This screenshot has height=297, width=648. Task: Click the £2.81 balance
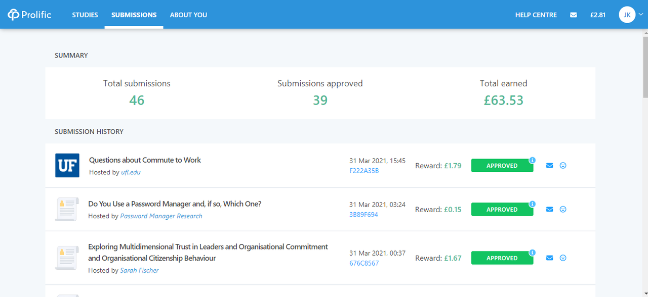(598, 15)
